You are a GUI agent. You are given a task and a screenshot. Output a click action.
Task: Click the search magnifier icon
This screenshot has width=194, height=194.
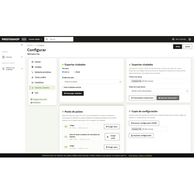[x=47, y=39]
